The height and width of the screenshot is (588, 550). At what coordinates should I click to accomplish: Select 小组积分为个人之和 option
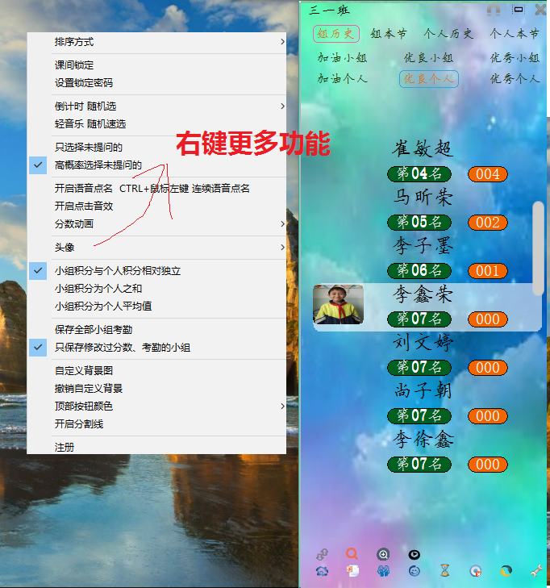157,289
